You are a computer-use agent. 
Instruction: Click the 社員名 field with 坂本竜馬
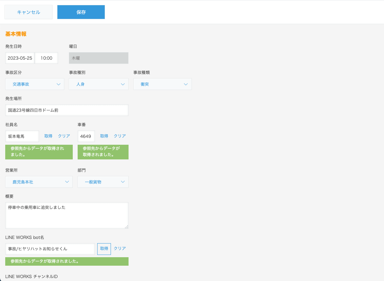(22, 136)
